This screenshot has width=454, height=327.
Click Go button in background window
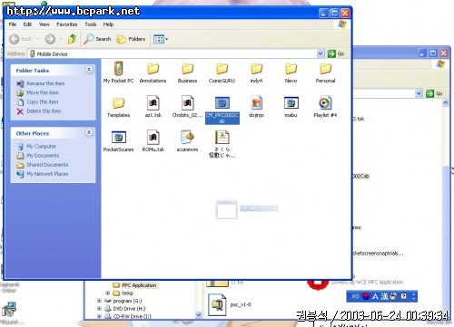click(x=434, y=93)
